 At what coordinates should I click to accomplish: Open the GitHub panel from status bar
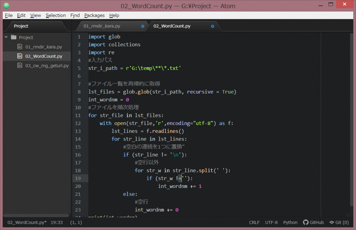click(313, 222)
